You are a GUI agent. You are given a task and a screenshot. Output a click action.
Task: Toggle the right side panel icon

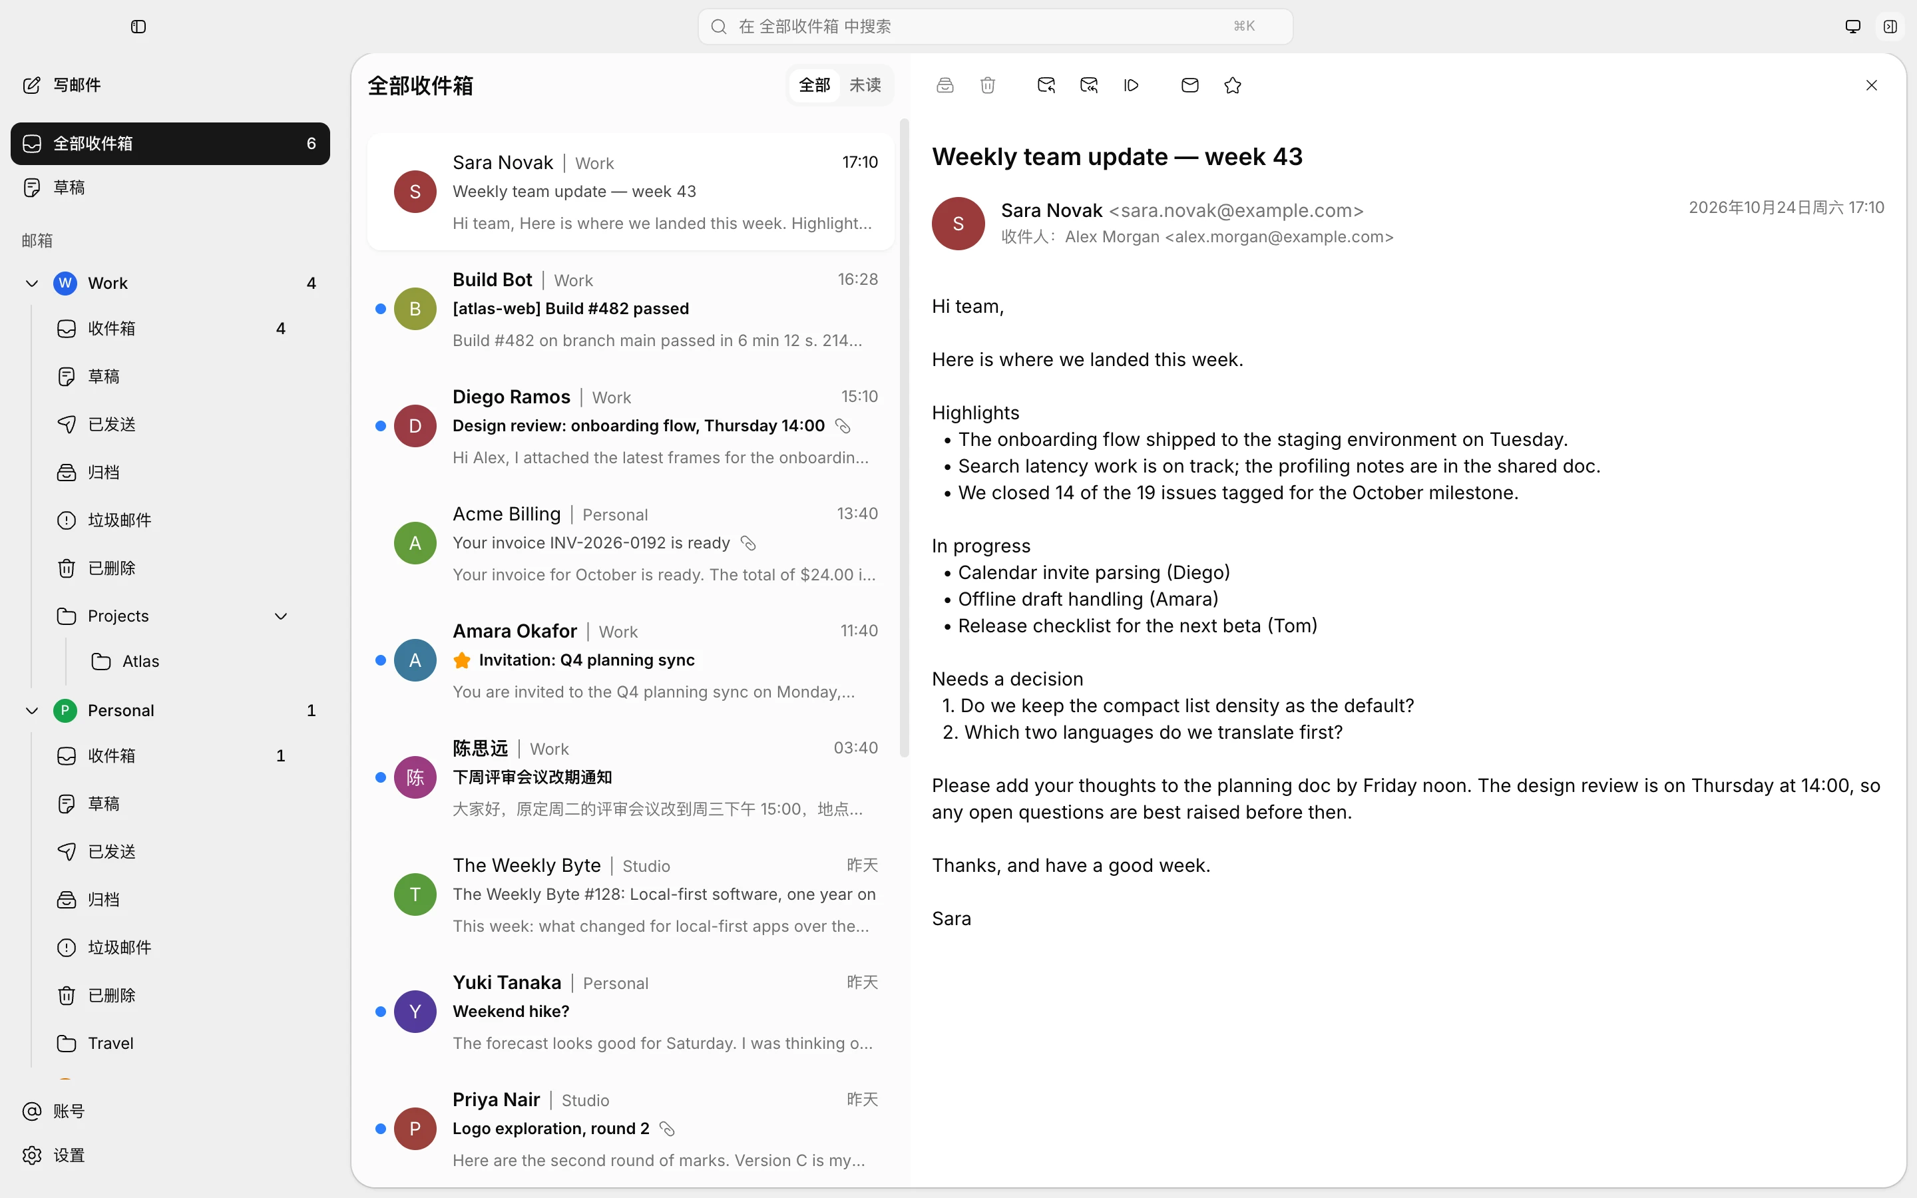pos(1890,27)
